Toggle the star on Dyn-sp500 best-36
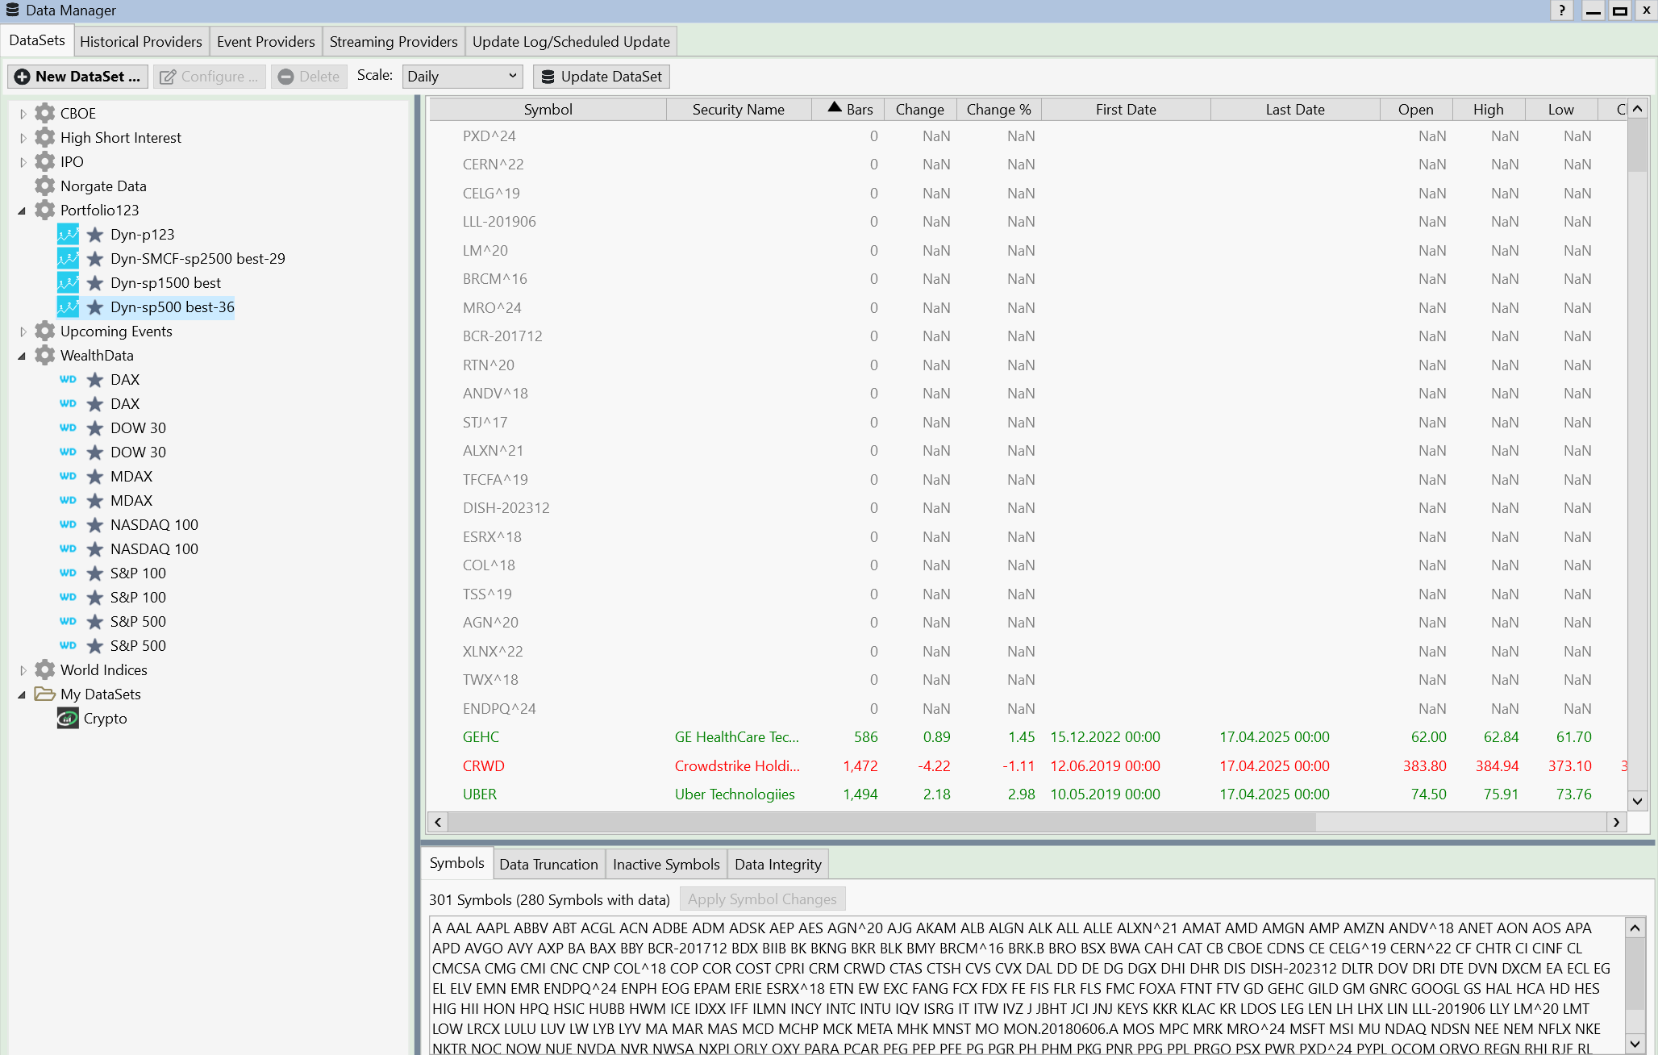The width and height of the screenshot is (1658, 1055). 95,307
